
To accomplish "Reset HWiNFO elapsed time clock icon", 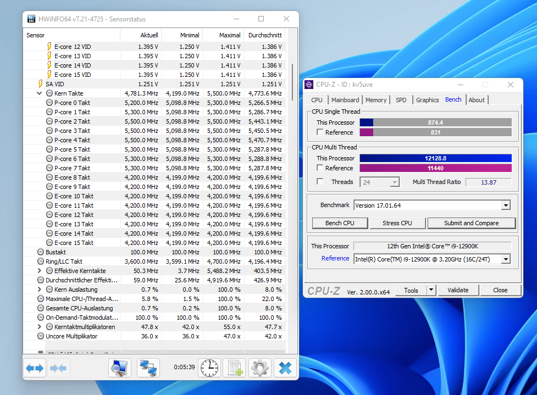I will (x=209, y=368).
